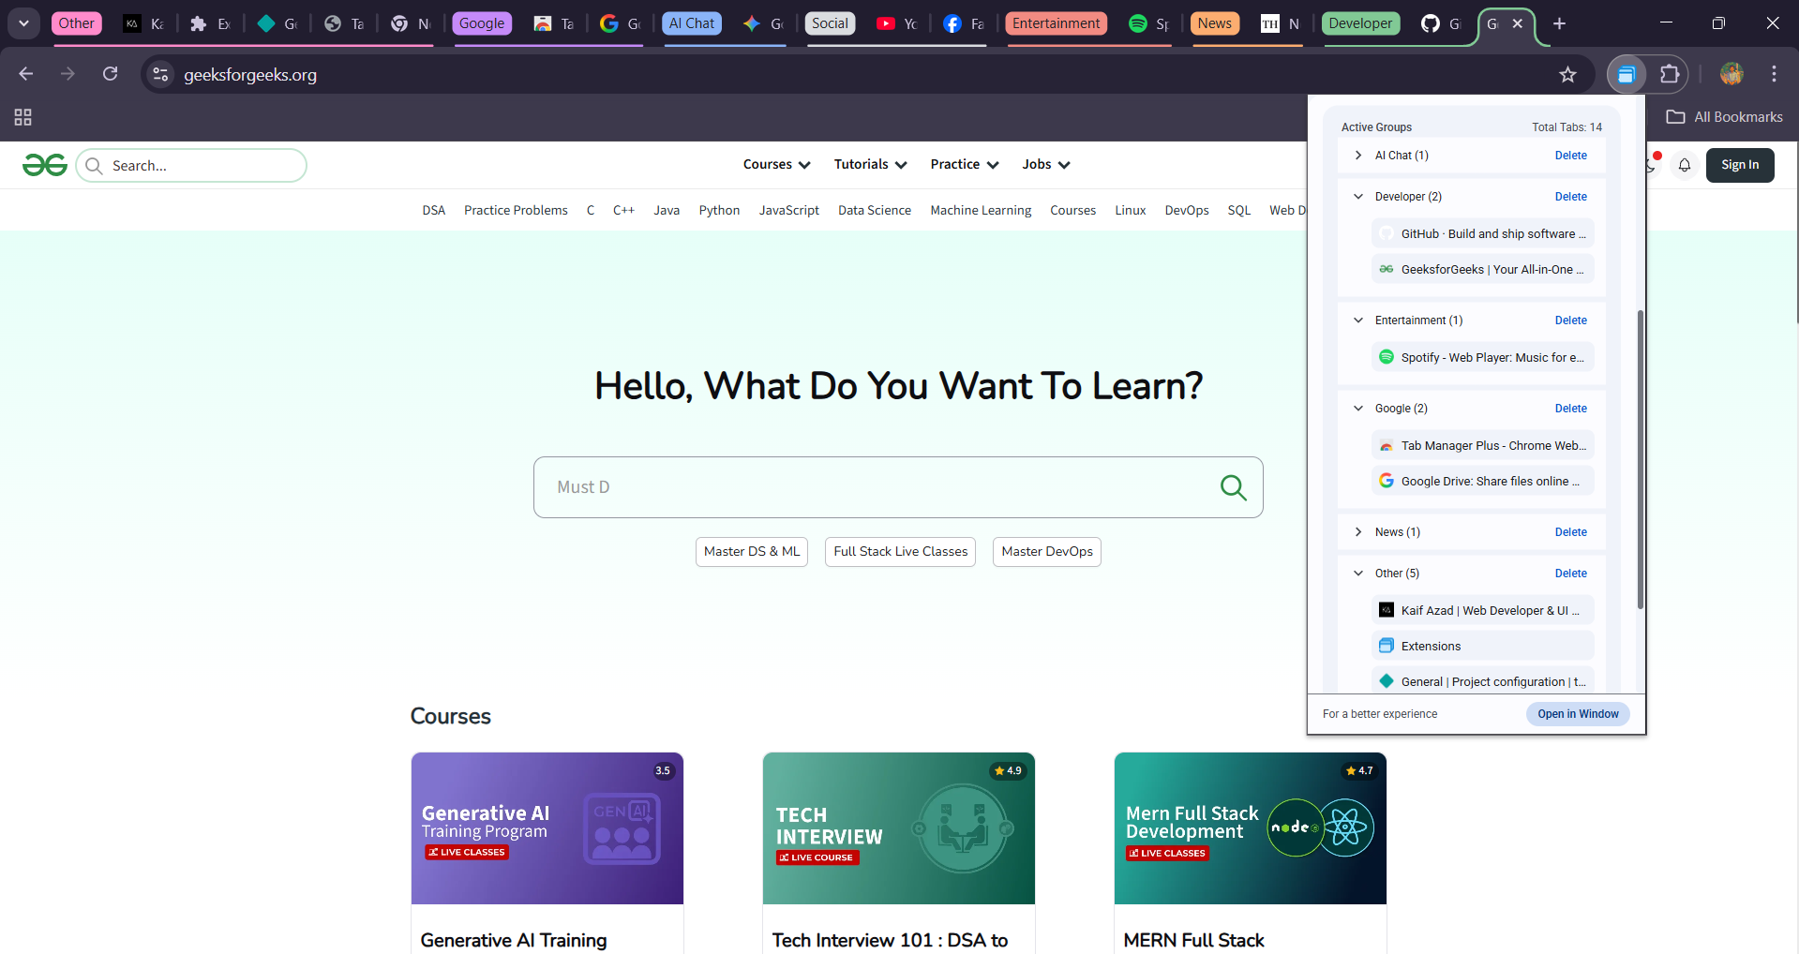Open the Tab Manager Plus extension icon
1799x954 pixels.
click(1627, 74)
